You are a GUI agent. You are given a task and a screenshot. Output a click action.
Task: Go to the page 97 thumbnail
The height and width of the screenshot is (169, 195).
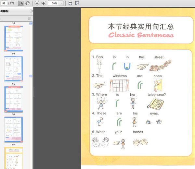pos(14,129)
